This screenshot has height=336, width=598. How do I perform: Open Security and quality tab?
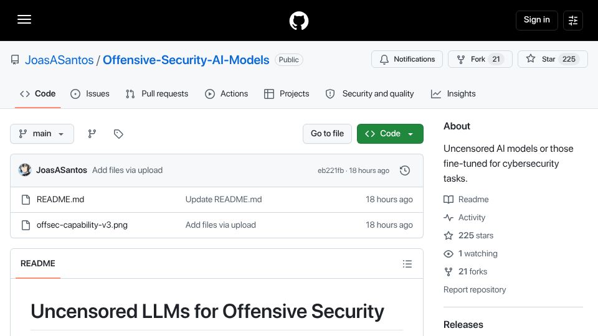(369, 94)
